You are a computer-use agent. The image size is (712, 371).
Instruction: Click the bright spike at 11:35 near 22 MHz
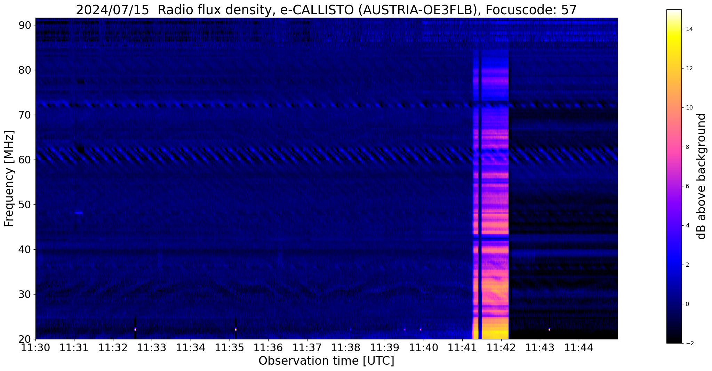click(235, 329)
